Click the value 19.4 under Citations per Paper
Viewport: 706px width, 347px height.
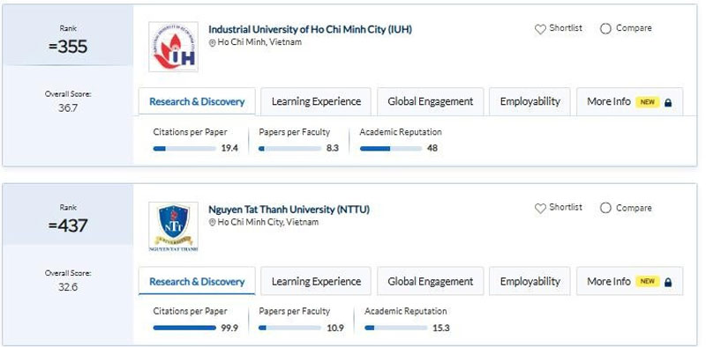229,148
